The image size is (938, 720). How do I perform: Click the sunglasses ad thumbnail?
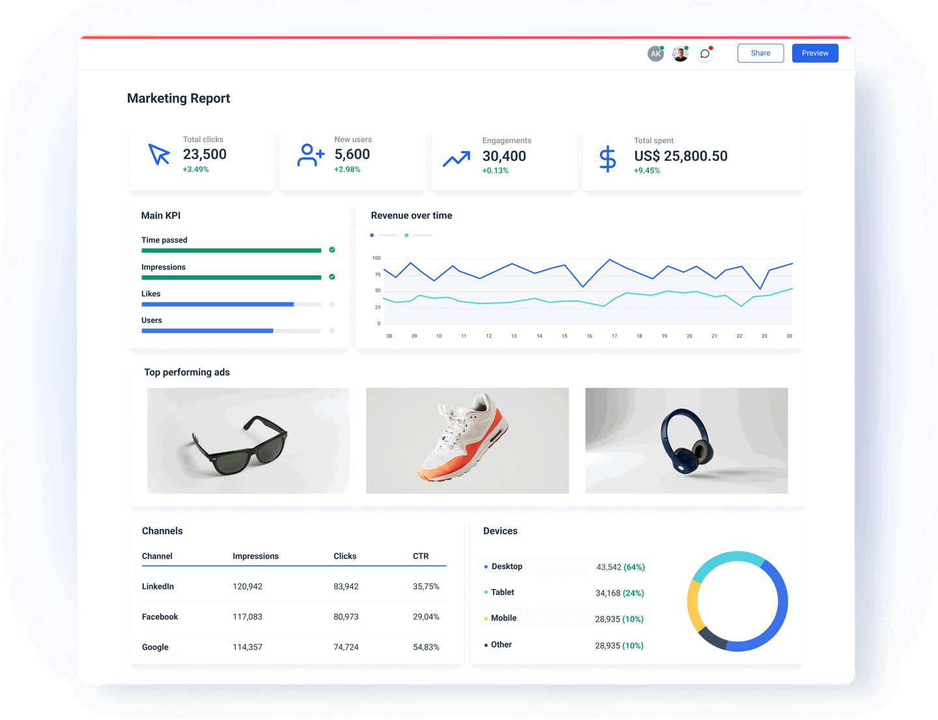point(248,441)
